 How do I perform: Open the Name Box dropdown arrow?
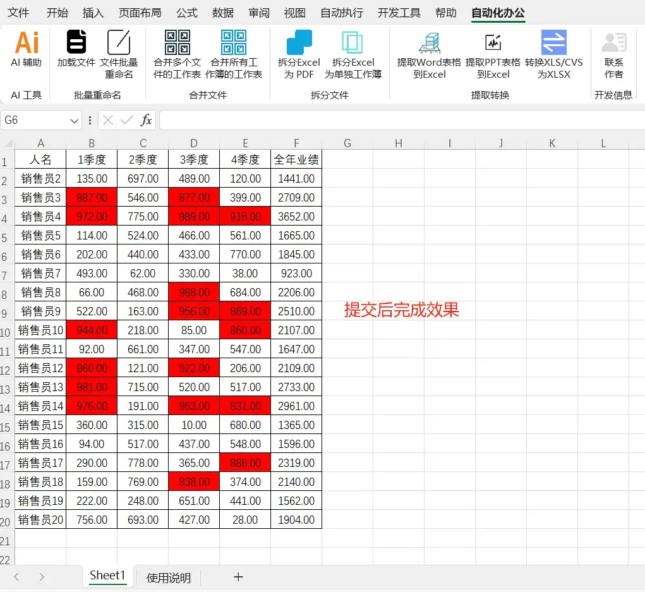[x=75, y=120]
